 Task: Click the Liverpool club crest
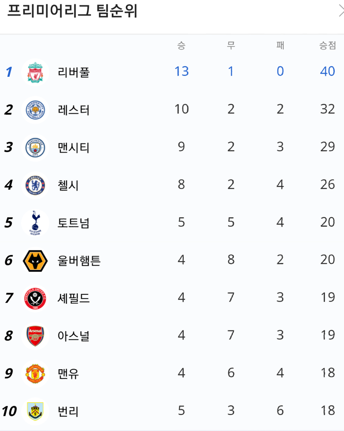[35, 72]
